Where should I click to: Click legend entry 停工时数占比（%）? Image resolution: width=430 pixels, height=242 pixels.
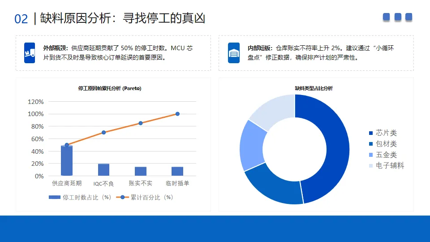pyautogui.click(x=80, y=197)
